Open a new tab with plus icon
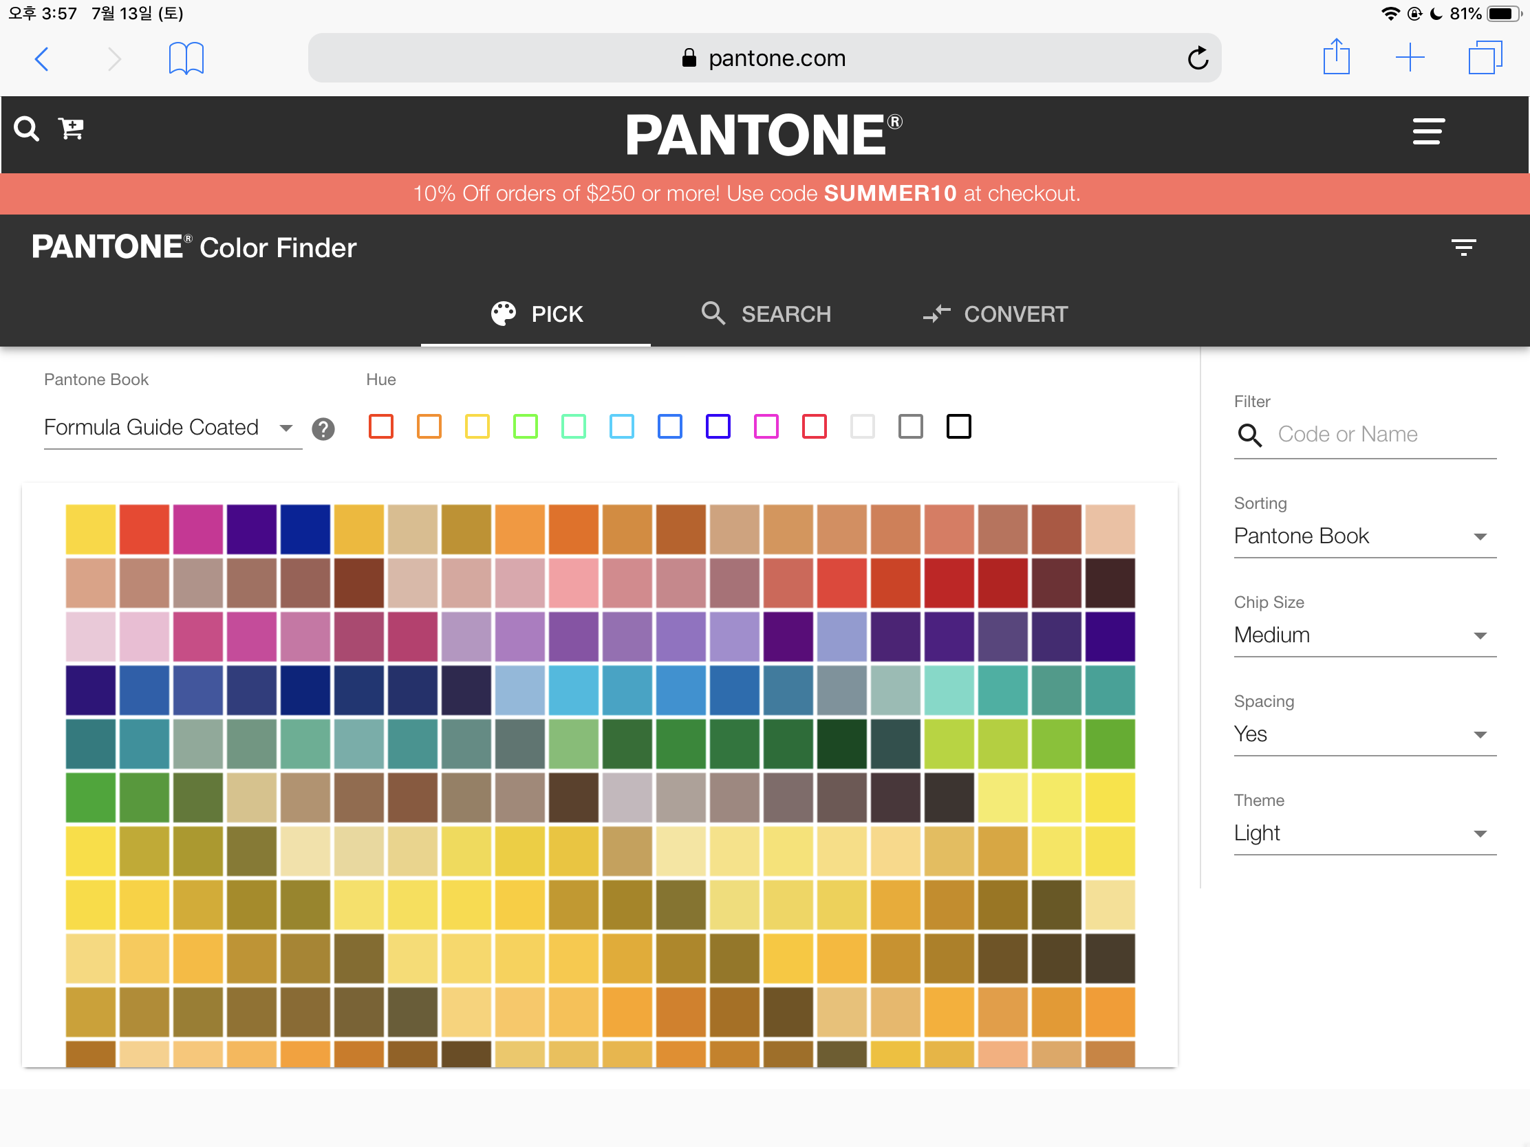This screenshot has height=1147, width=1530. pyautogui.click(x=1410, y=57)
